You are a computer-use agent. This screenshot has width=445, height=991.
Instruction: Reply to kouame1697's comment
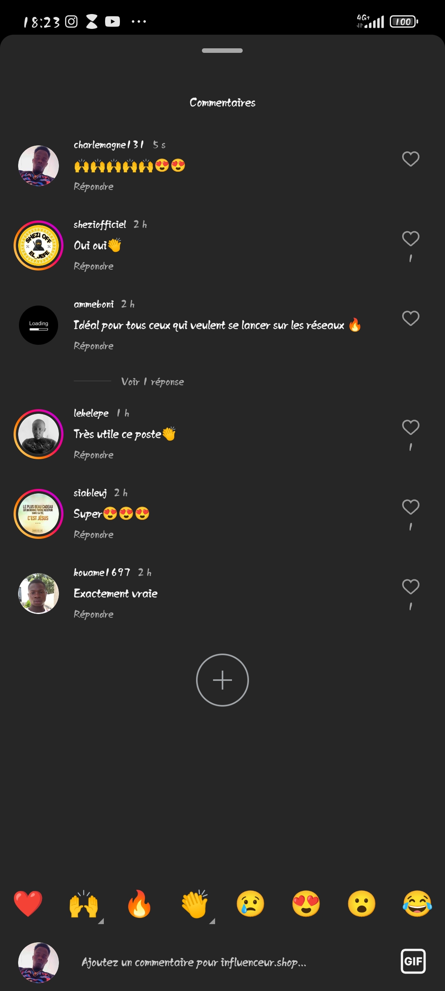coord(94,614)
